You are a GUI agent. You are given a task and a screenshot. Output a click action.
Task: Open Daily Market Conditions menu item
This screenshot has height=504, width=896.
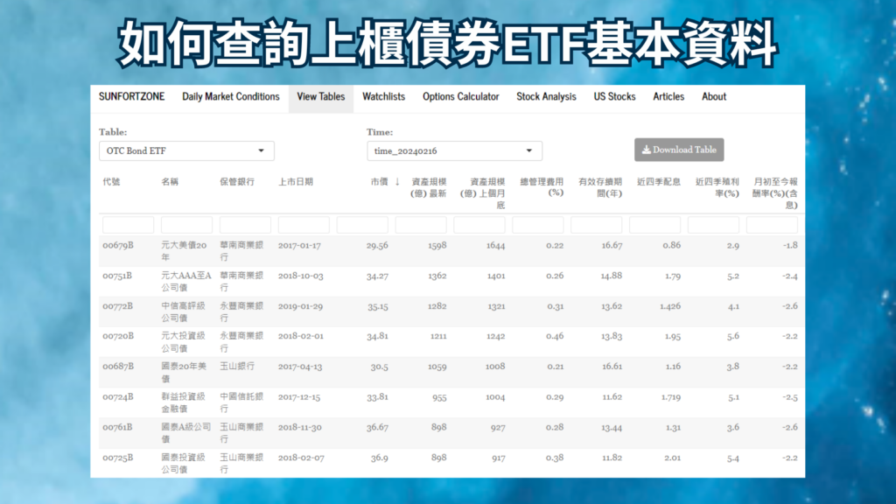[230, 97]
